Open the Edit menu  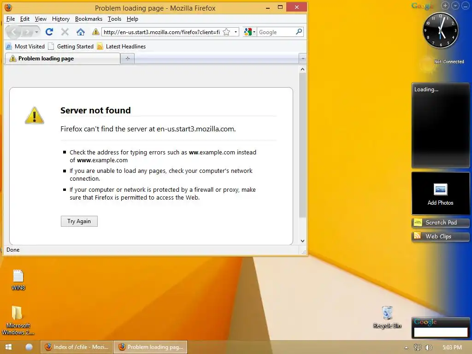pos(25,19)
